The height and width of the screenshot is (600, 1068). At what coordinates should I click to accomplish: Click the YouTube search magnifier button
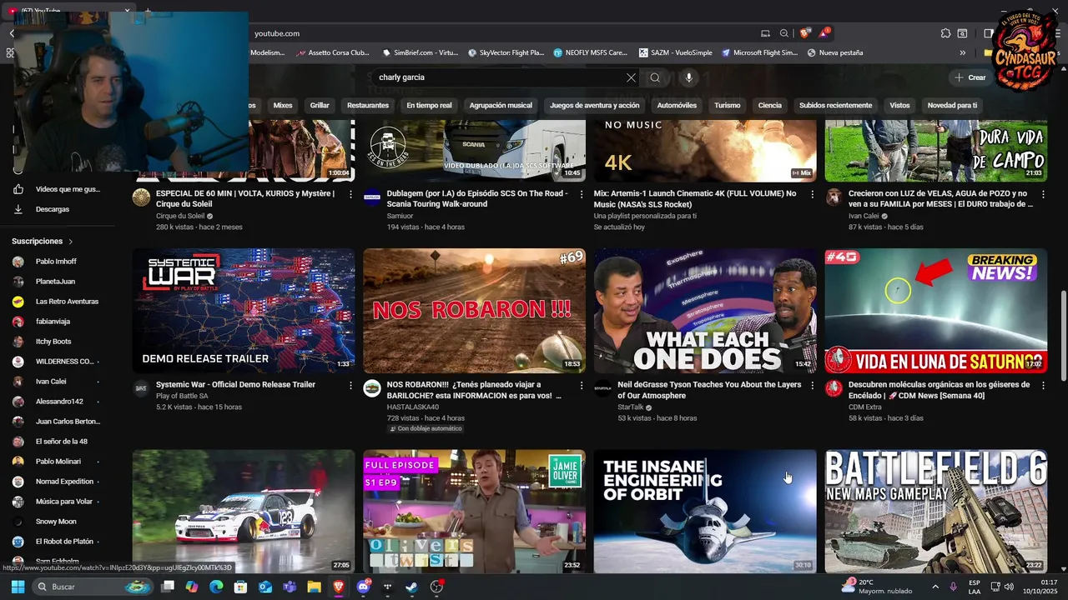point(655,77)
